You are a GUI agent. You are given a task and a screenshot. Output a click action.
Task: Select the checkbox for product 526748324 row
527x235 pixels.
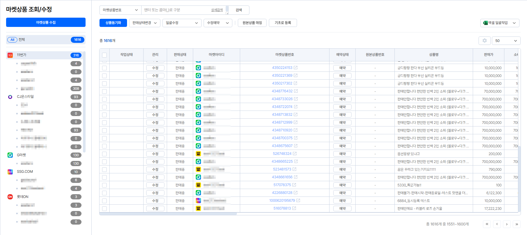pos(104,154)
